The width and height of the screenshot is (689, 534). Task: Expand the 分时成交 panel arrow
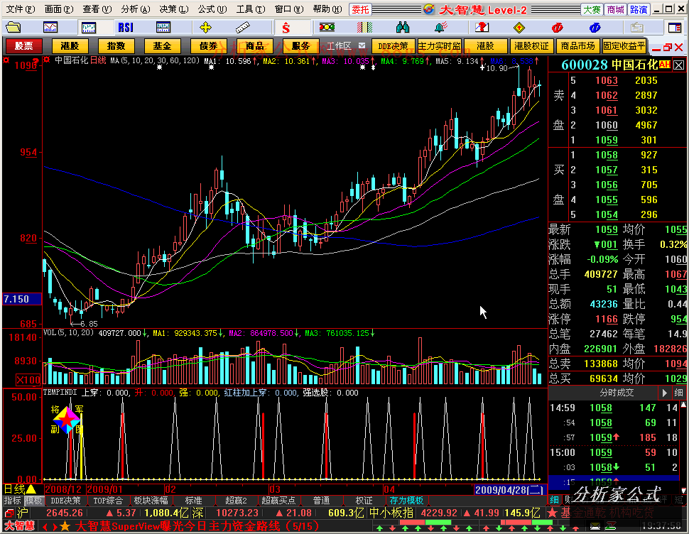[x=664, y=393]
